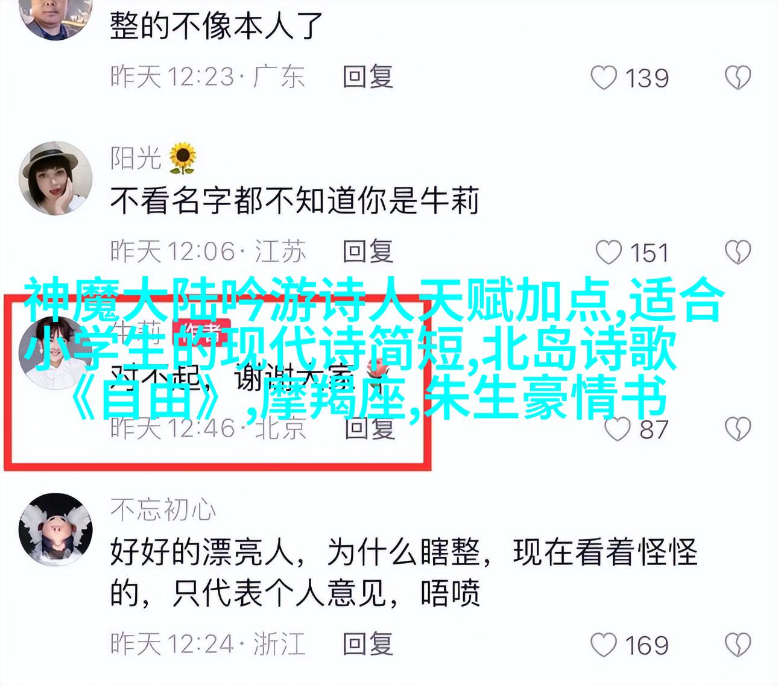Dislike the 广东 comment with broken heart
The width and height of the screenshot is (778, 685).
pos(738,78)
